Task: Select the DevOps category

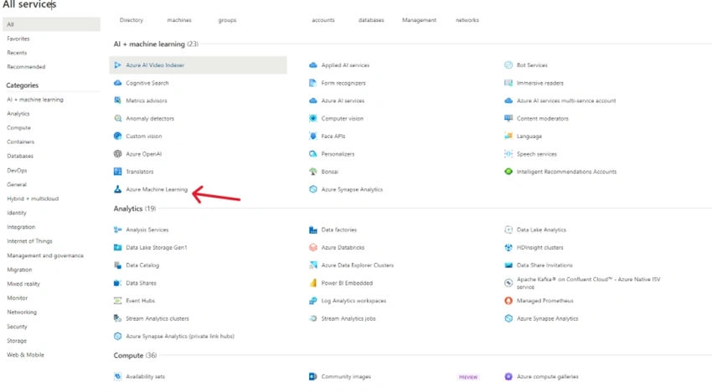Action: tap(17, 170)
